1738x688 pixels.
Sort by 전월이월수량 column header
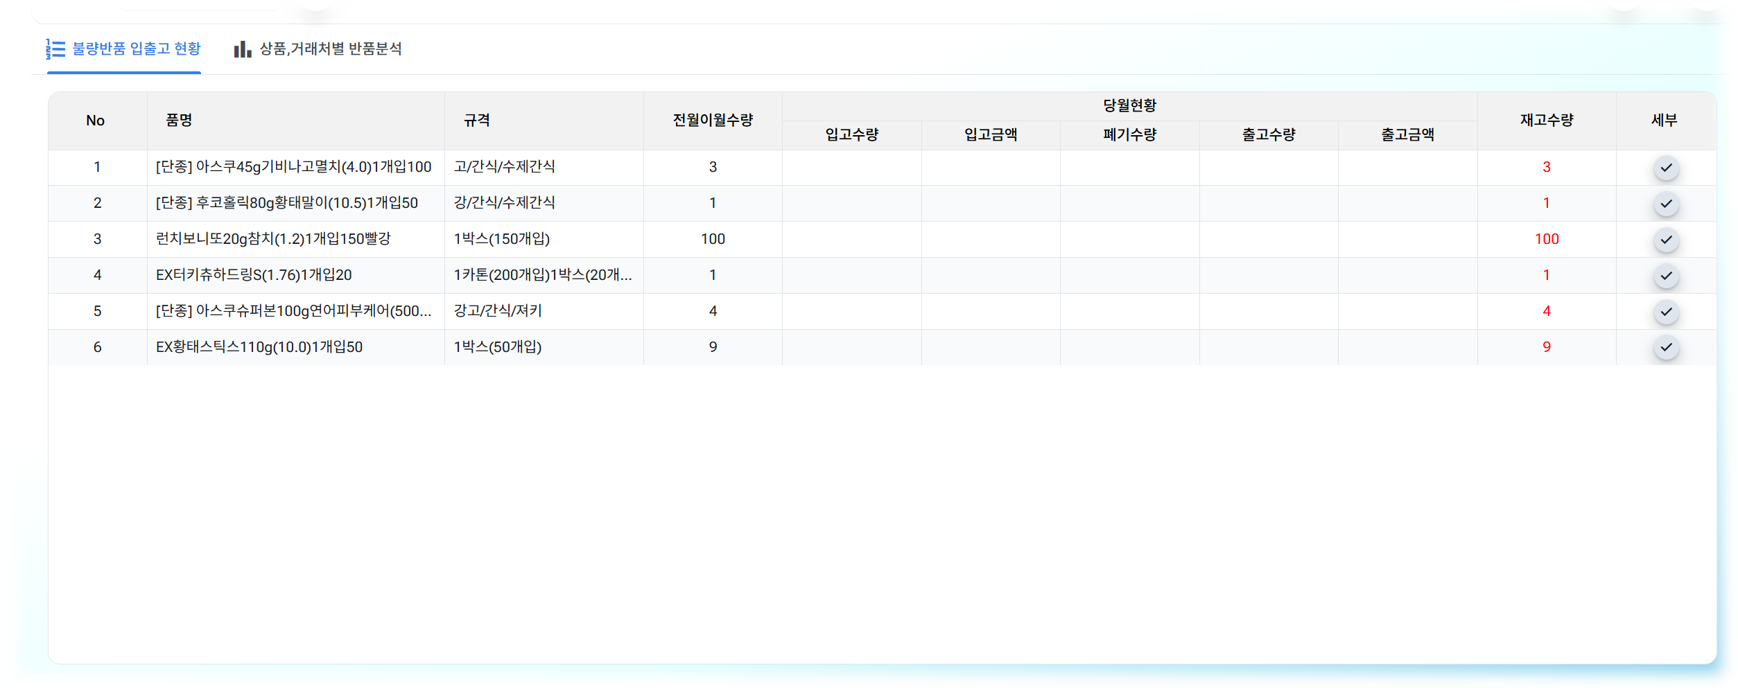coord(712,121)
